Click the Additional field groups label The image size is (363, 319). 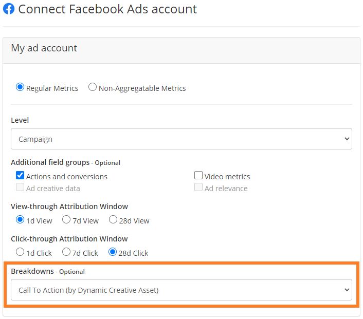[50, 162]
